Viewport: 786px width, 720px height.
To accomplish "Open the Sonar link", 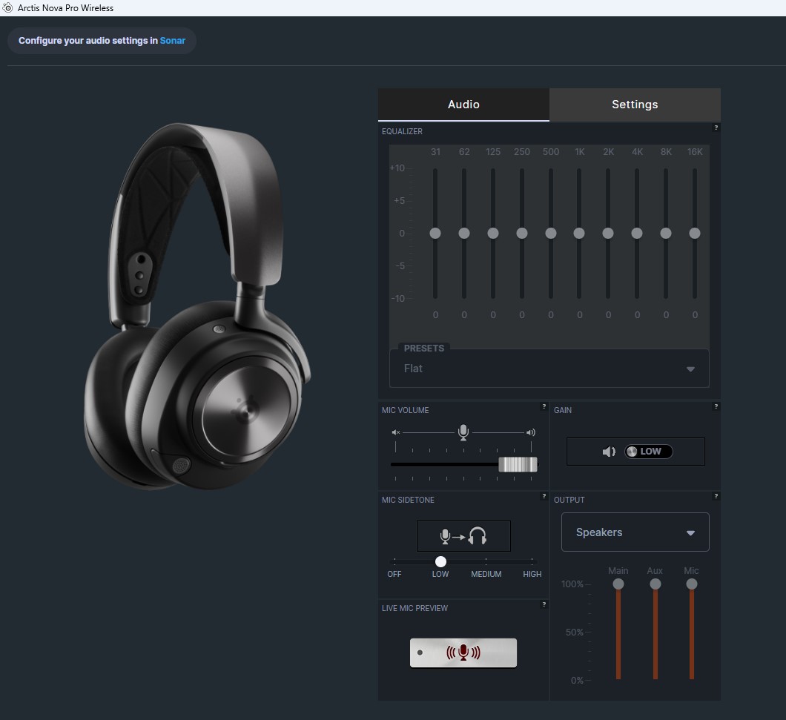I will (173, 41).
